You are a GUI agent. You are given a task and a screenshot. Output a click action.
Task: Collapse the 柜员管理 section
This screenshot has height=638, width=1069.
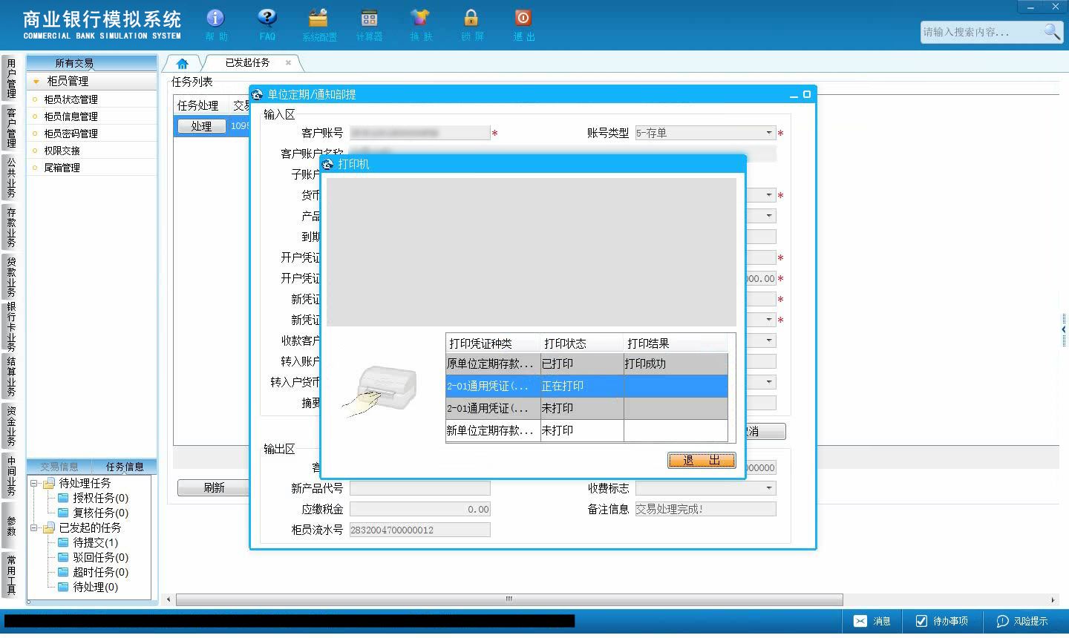36,82
